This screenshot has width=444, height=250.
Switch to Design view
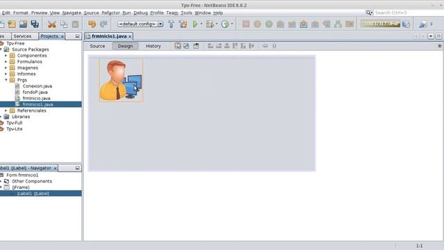coord(125,46)
